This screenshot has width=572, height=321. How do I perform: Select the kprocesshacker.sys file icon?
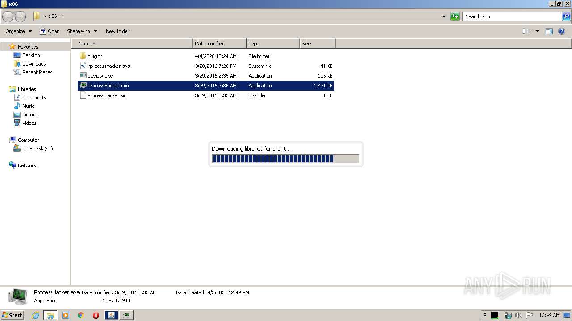click(x=83, y=66)
